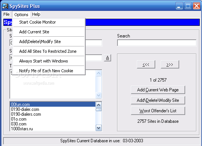Choose Add\Delete\Modify Site in Options menu
The image size is (202, 146).
tap(49, 42)
